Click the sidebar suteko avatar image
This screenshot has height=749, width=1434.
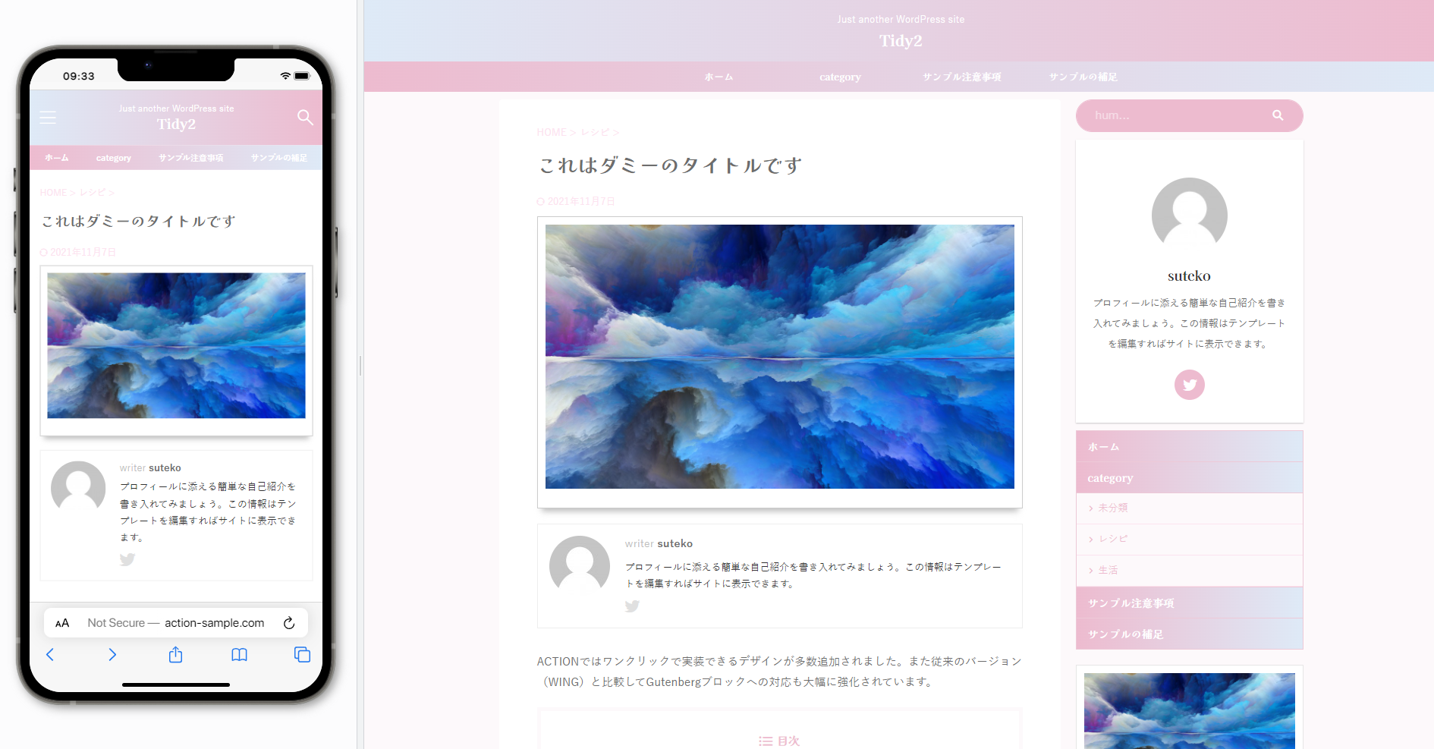[x=1190, y=216]
